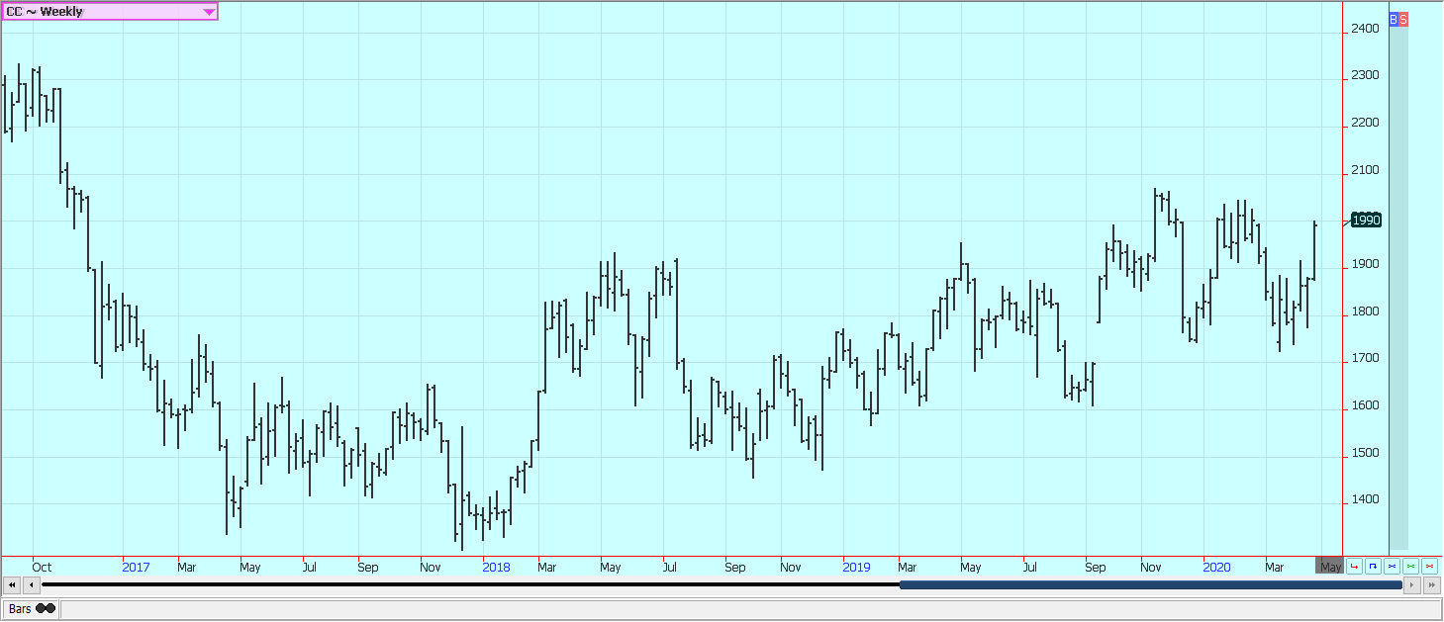Click the green compress-axis icon

pyautogui.click(x=1410, y=567)
